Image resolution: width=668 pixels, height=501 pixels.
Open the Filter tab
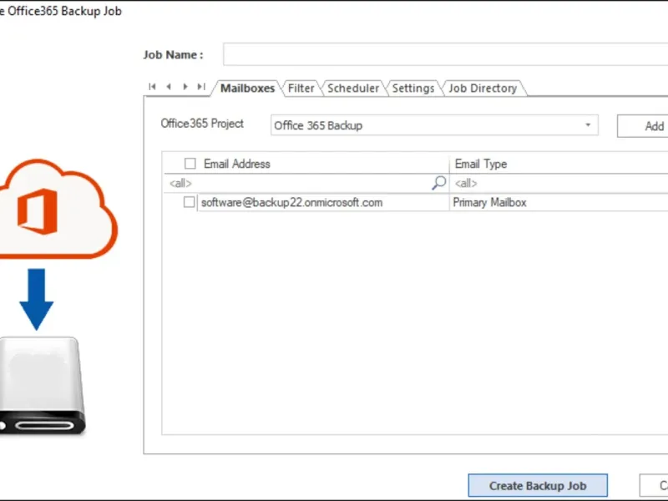coord(301,89)
